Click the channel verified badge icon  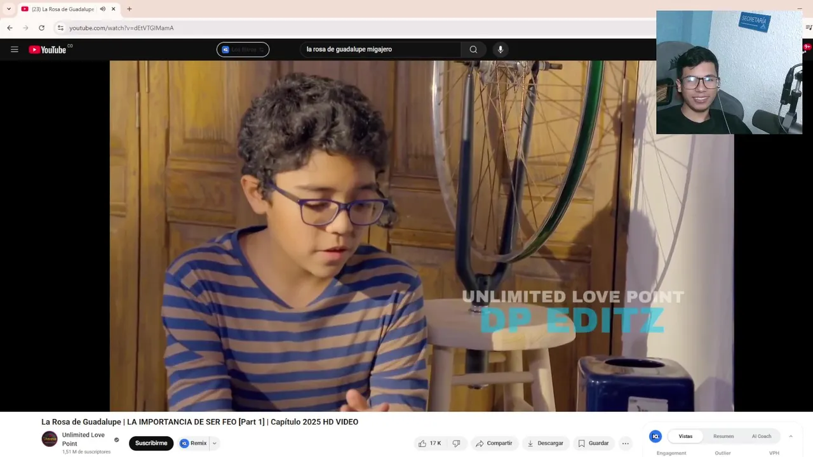116,439
